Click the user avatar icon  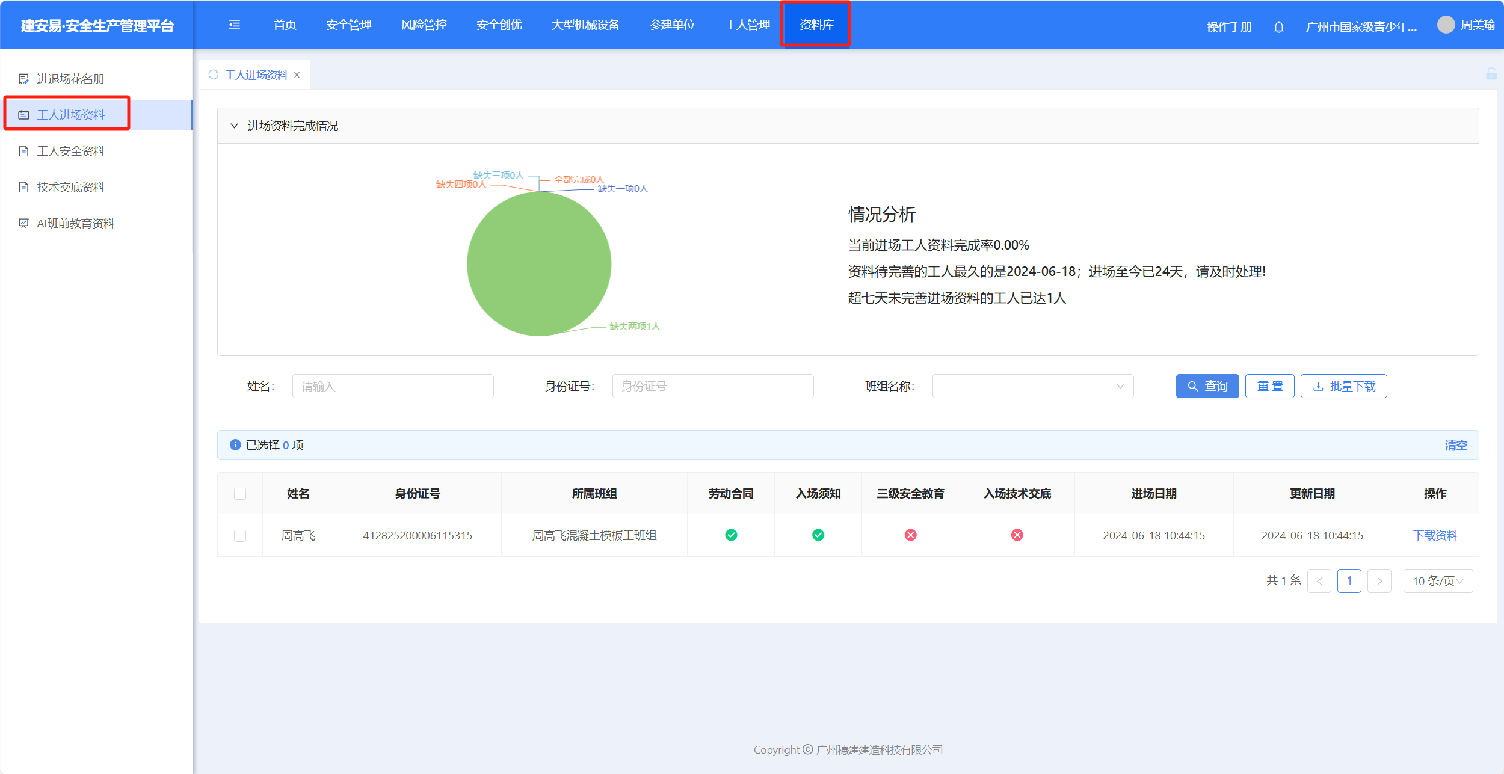pyautogui.click(x=1446, y=25)
